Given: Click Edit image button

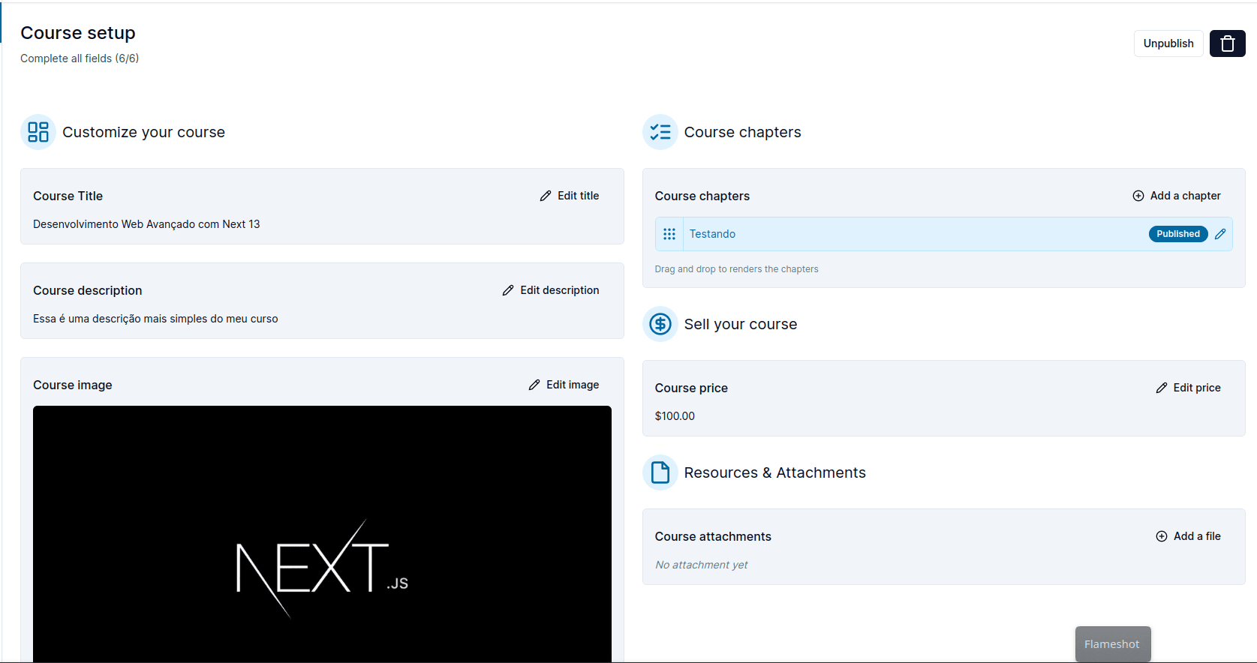Looking at the screenshot, I should coord(564,385).
